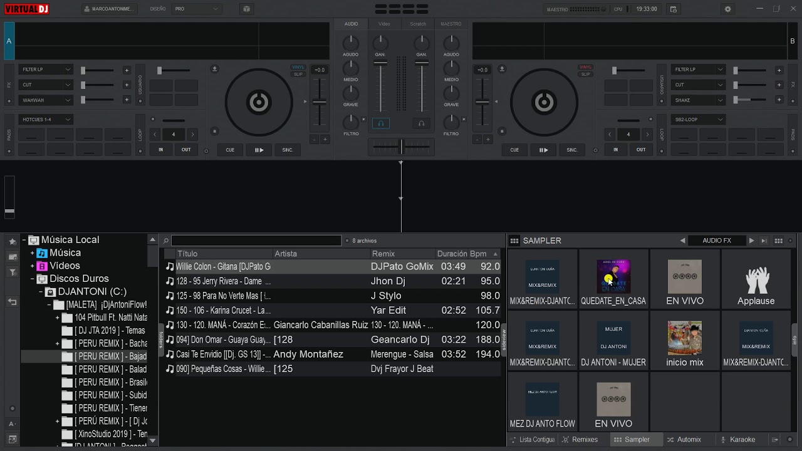
Task: Toggle VINYL mode on deck B
Action: click(585, 67)
